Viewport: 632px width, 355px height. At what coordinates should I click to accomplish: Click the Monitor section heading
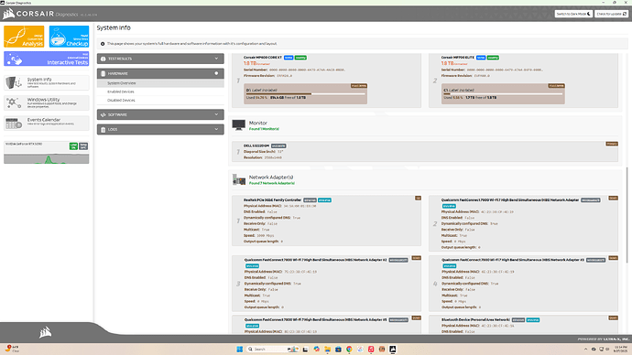coord(258,123)
